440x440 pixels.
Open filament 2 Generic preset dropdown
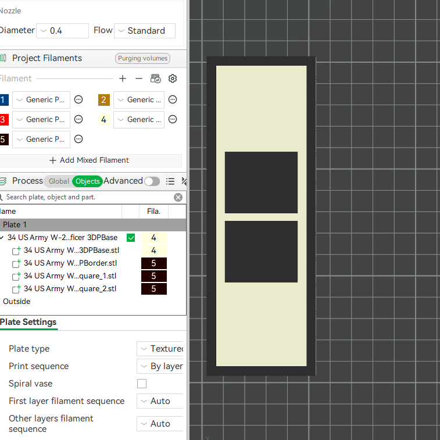coord(139,100)
